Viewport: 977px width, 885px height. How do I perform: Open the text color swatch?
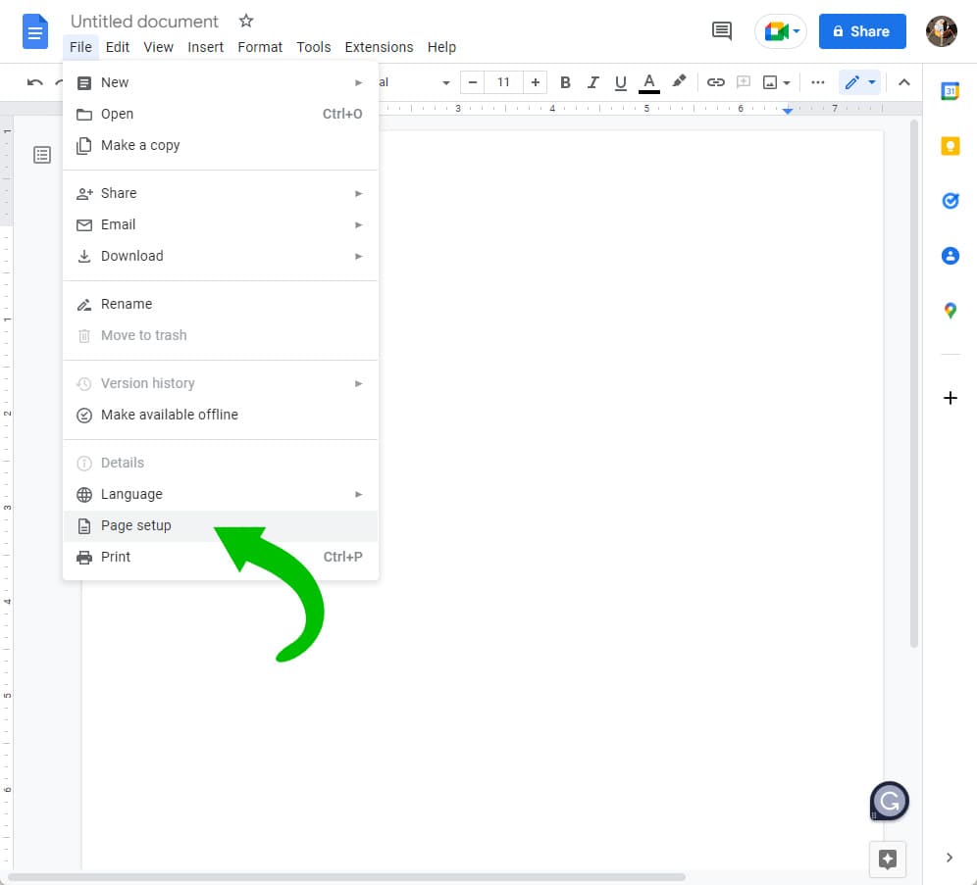tap(648, 82)
